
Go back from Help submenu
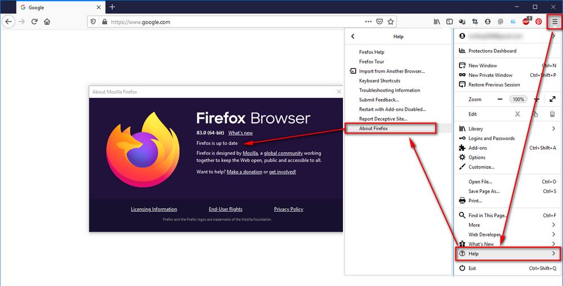[353, 36]
